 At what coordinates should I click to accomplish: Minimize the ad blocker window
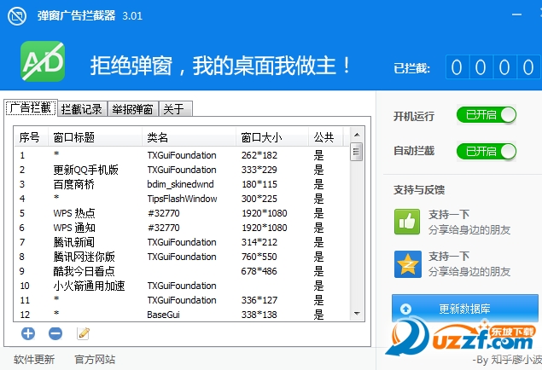[516, 14]
